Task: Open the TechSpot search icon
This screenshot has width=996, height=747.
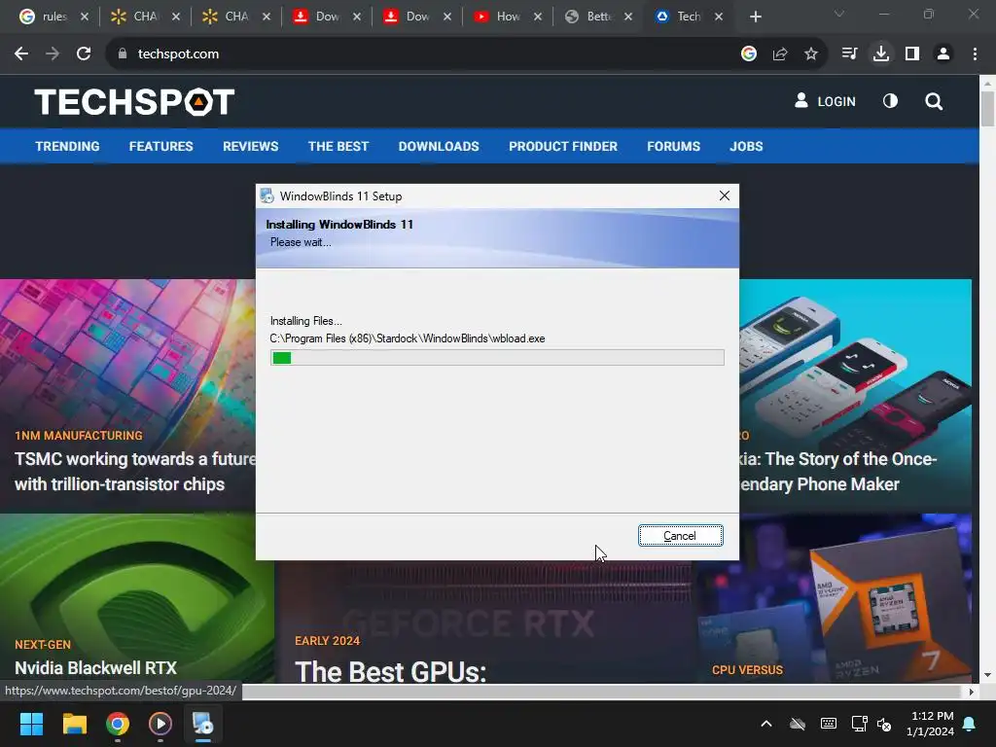Action: click(934, 101)
